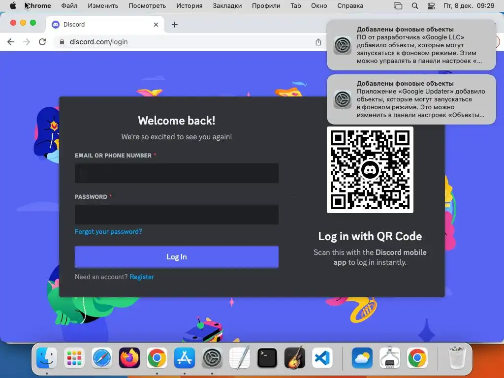Viewport: 504px width, 378px height.
Task: Click the Log In button
Action: pos(177,257)
